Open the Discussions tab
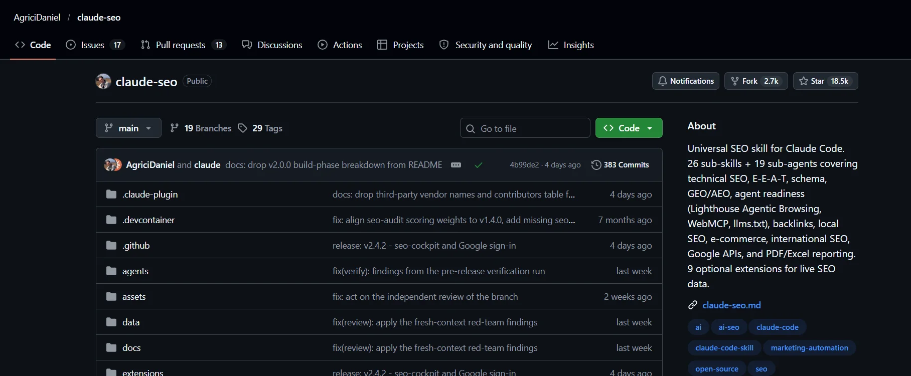The height and width of the screenshot is (376, 911). pyautogui.click(x=272, y=45)
